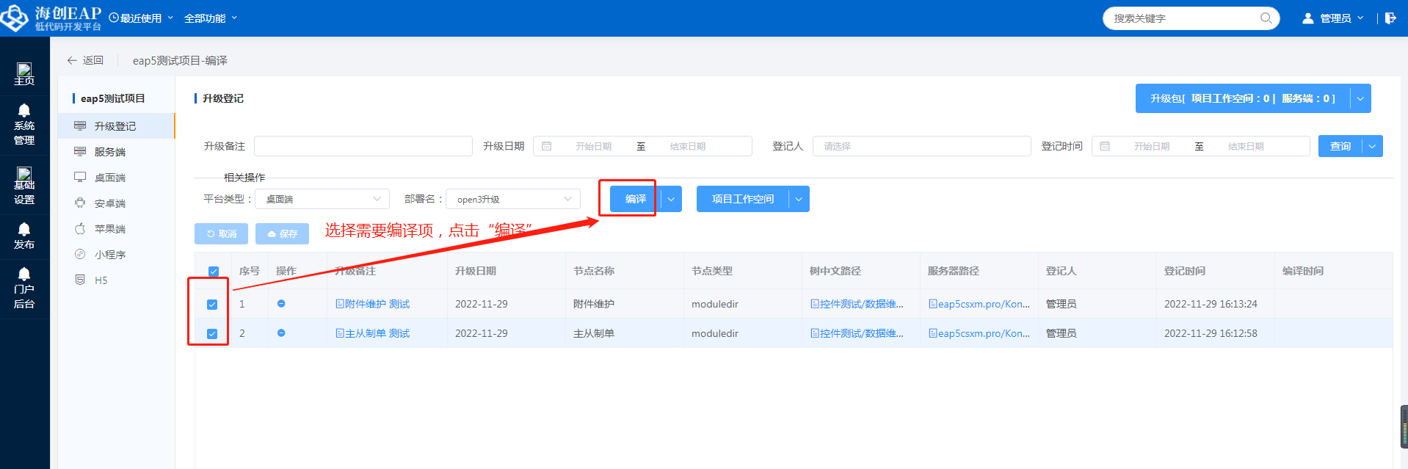Image resolution: width=1408 pixels, height=469 pixels.
Task: Click the 升级备注 input field
Action: pos(363,146)
